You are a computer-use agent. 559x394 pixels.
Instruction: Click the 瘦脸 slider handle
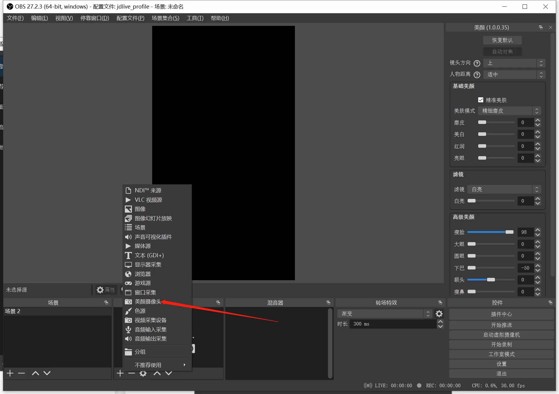coord(509,232)
